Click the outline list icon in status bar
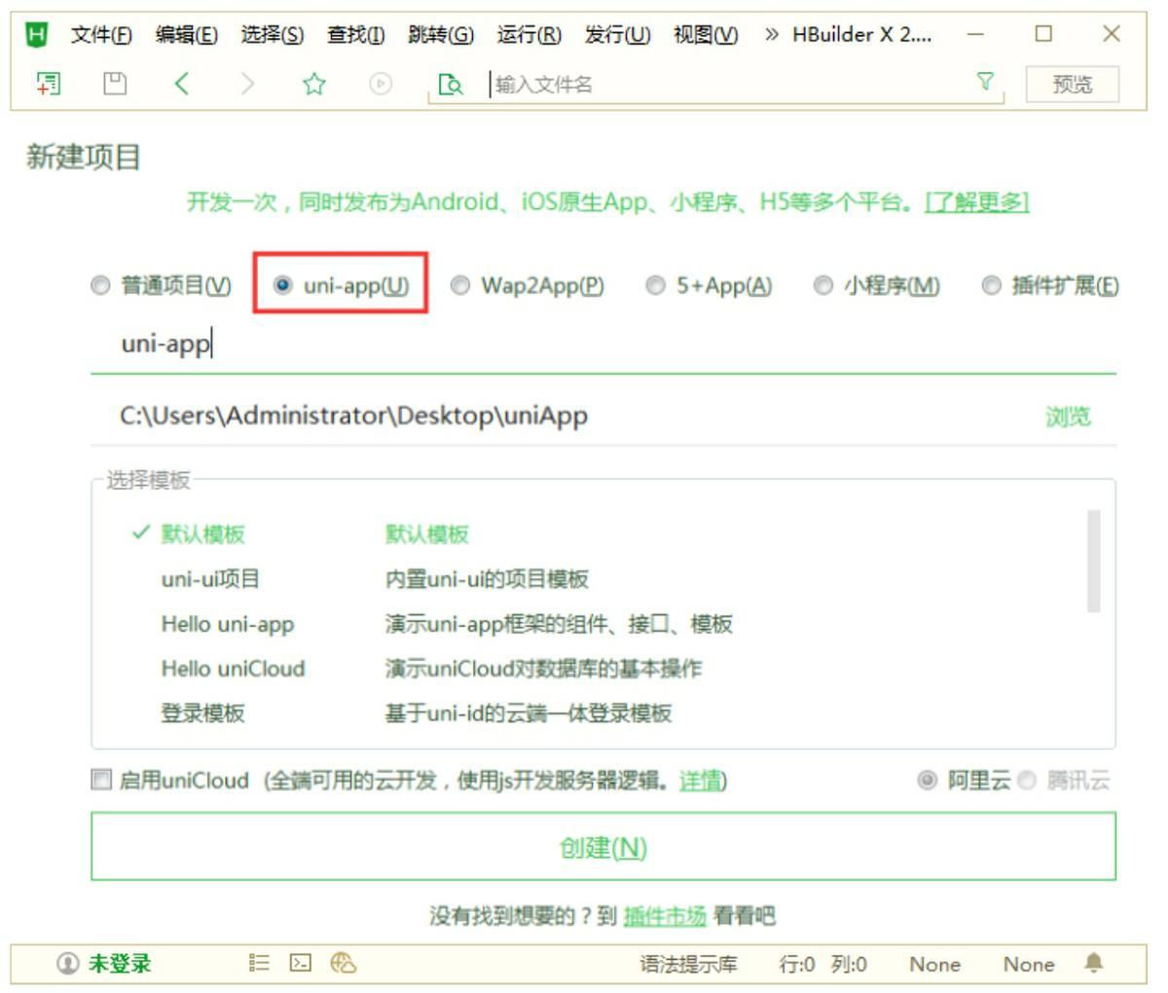This screenshot has width=1168, height=993. click(x=259, y=964)
